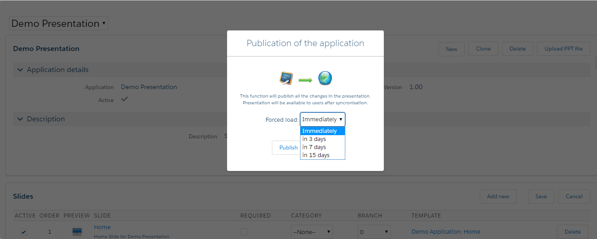Click the globe icon in publication dialog
This screenshot has width=597, height=239.
pos(325,78)
